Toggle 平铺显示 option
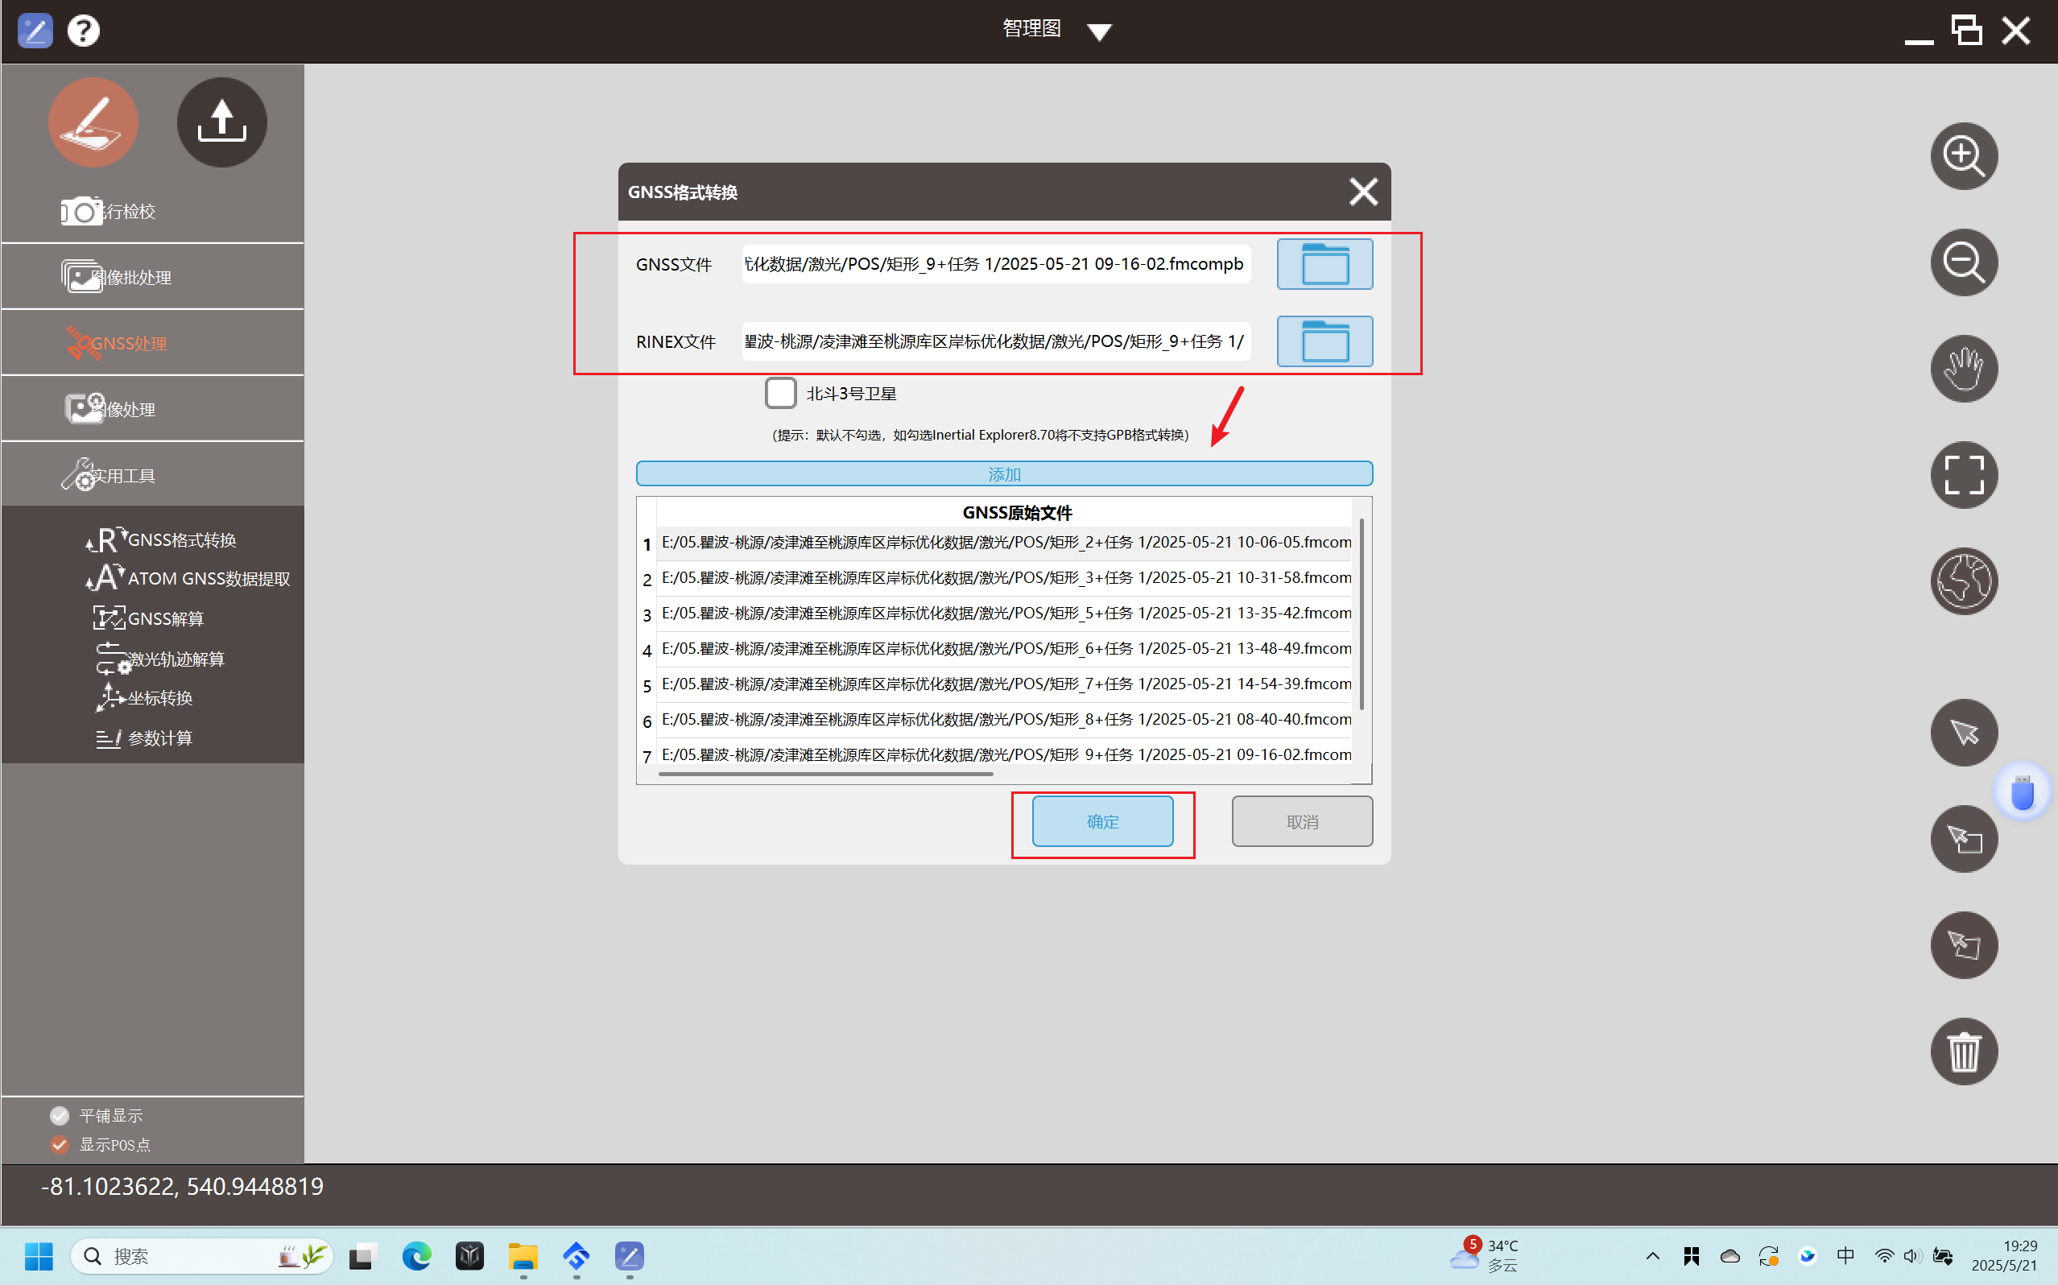Screen dimensions: 2058x1285 pos(60,1115)
